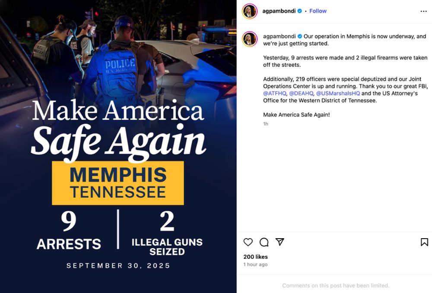Viewport: 432px width, 293px height.
Task: Click the Memphis Tennessee post image
Action: click(118, 146)
